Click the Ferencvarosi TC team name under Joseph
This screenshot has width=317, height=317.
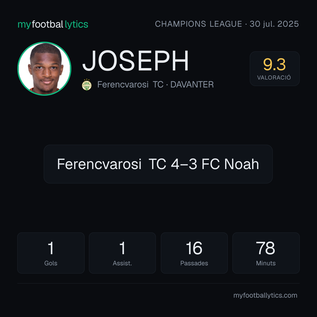pos(130,85)
